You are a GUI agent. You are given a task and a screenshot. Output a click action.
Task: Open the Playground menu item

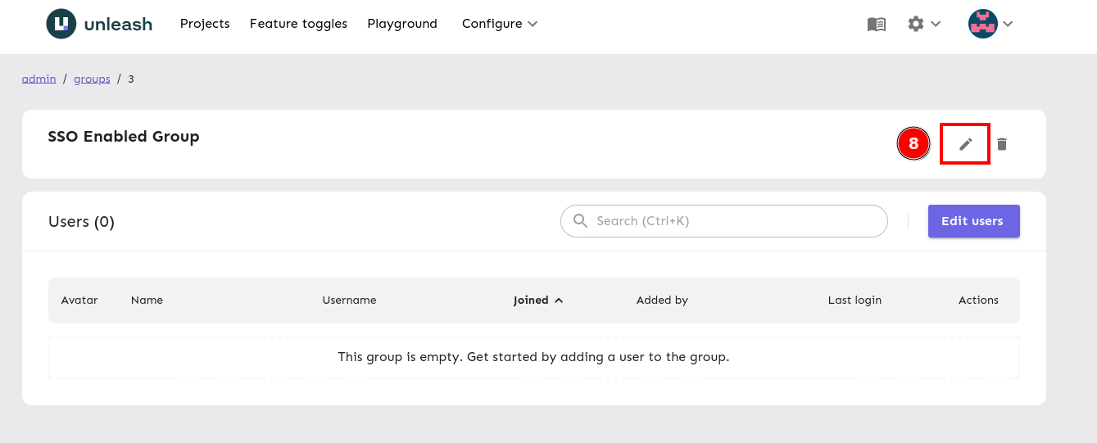pyautogui.click(x=402, y=24)
